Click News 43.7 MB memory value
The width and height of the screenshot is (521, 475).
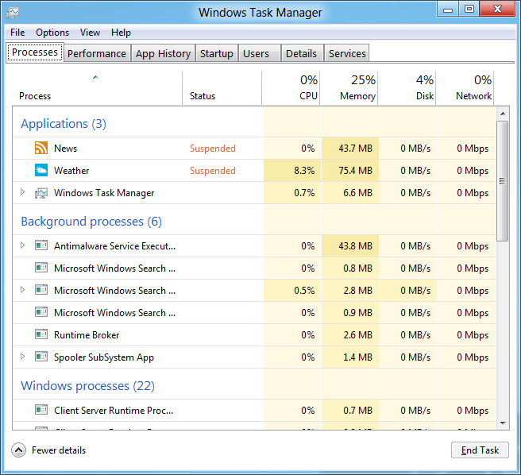pyautogui.click(x=356, y=149)
